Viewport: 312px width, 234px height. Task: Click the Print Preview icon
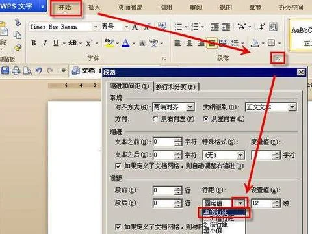point(27,71)
